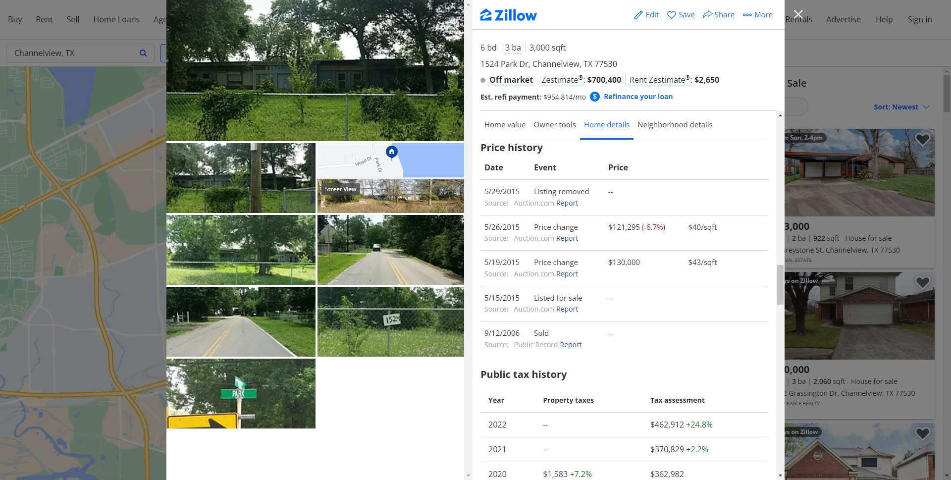Click the 3 ba detail text

pyautogui.click(x=513, y=48)
